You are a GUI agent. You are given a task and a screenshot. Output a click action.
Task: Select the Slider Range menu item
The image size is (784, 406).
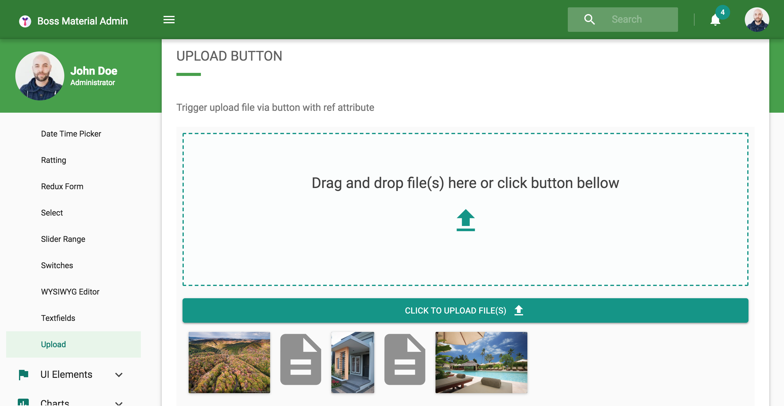tap(63, 239)
